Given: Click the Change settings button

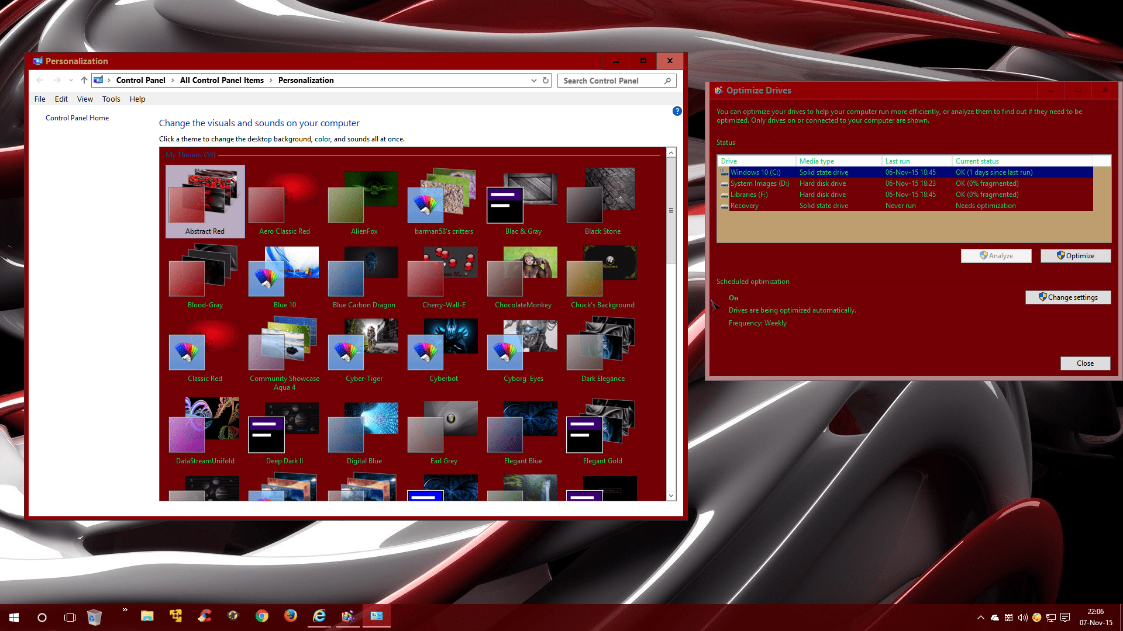Looking at the screenshot, I should tap(1068, 297).
